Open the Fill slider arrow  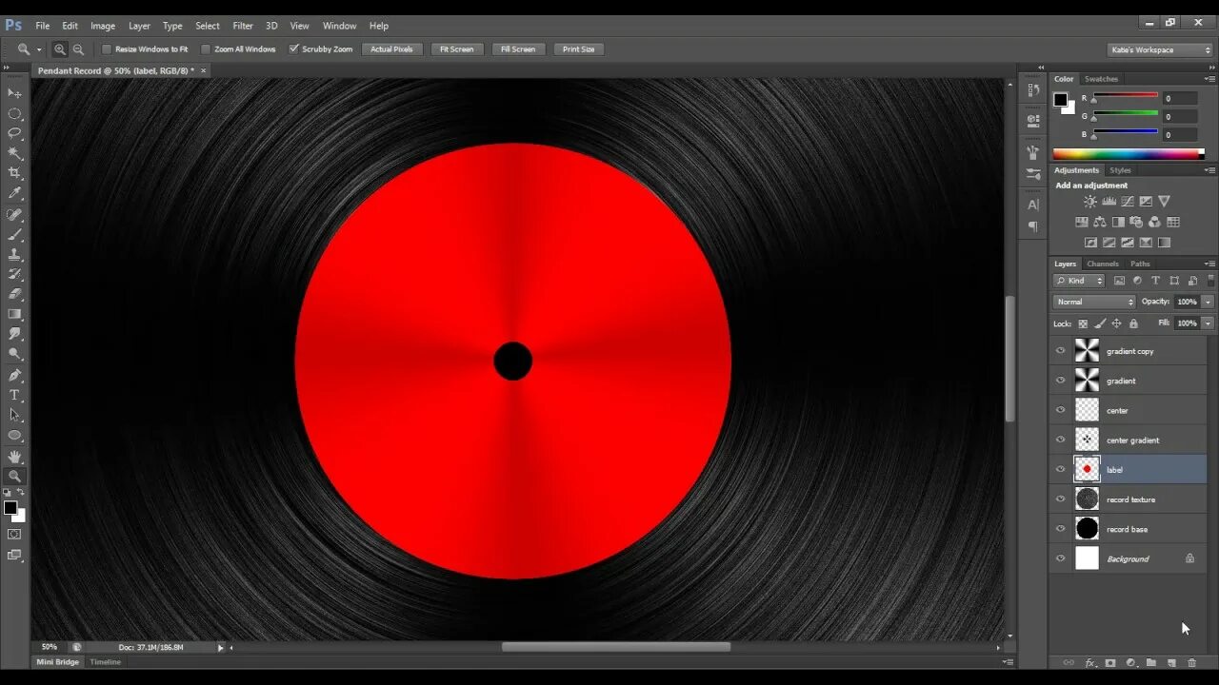point(1208,323)
